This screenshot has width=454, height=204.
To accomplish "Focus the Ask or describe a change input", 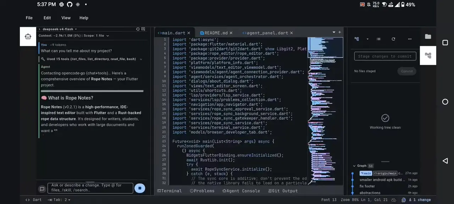I will tap(90, 188).
